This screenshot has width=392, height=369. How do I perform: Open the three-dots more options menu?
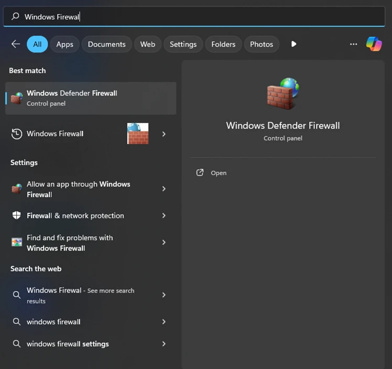click(x=353, y=44)
